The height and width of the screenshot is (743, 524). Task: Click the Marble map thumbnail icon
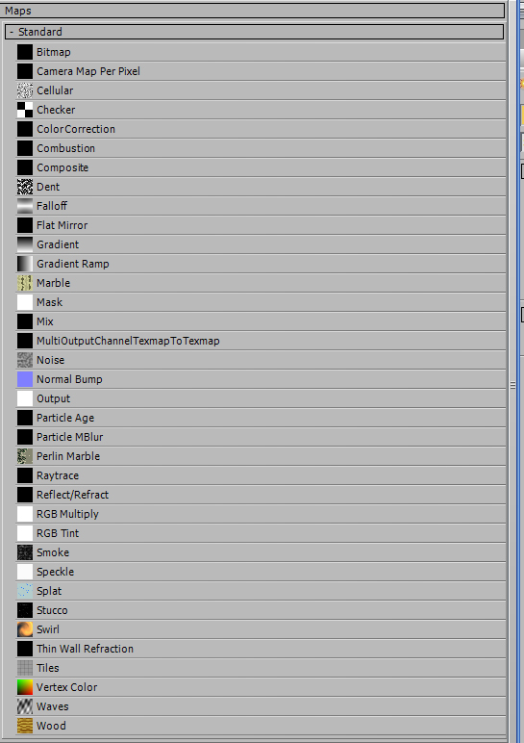tap(25, 283)
